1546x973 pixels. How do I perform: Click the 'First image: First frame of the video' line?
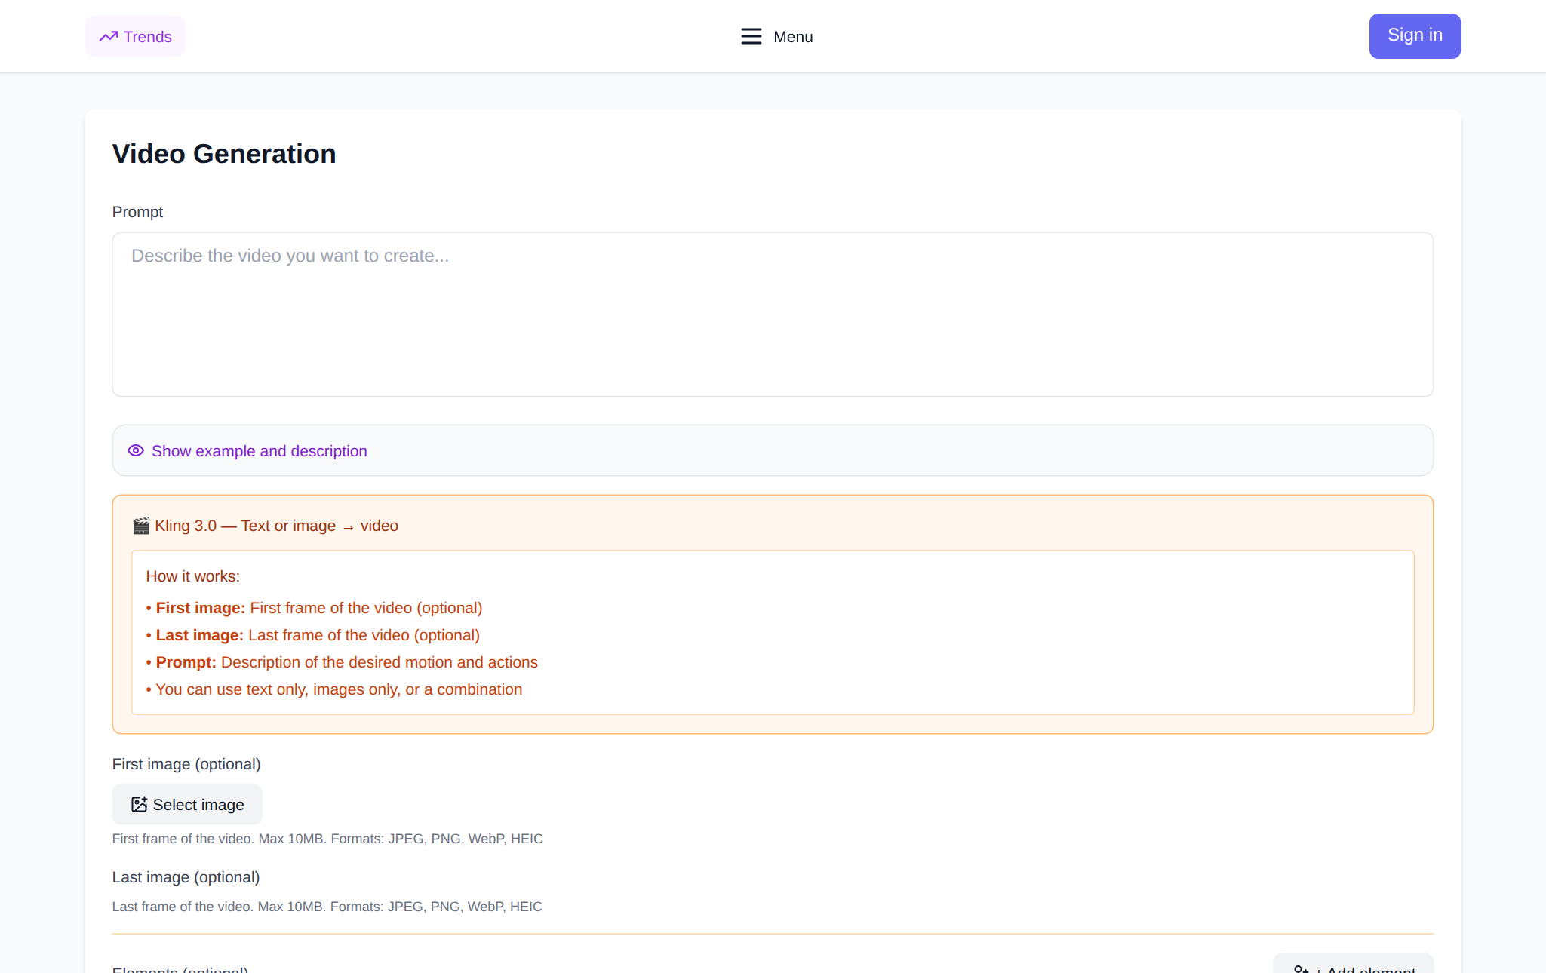[x=314, y=608]
